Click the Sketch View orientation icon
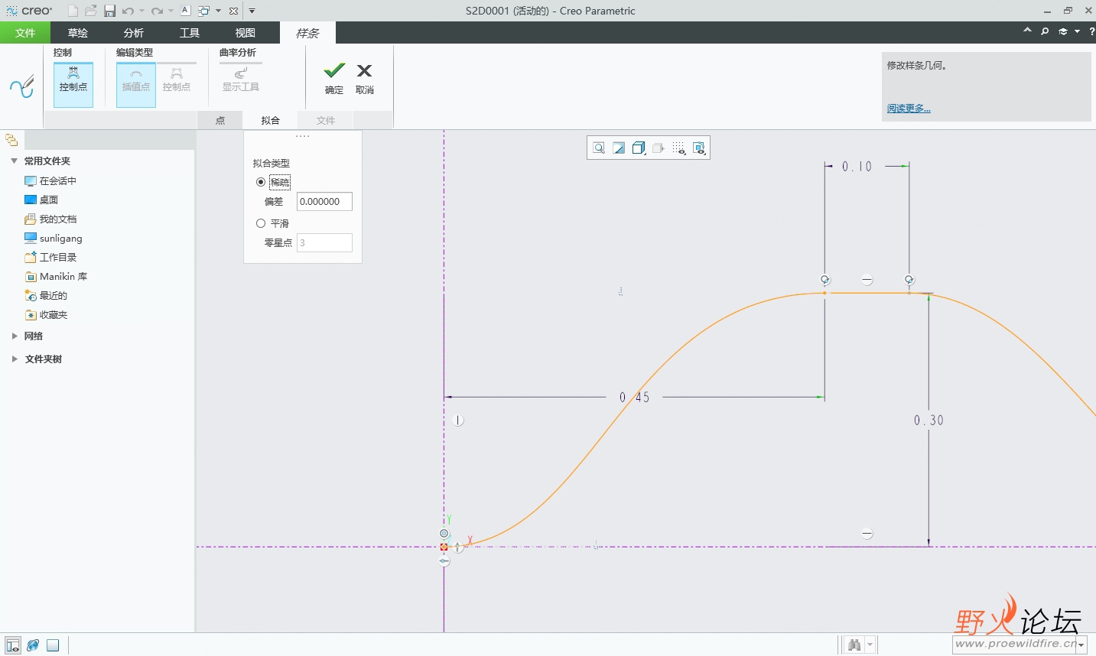Viewport: 1096px width, 656px height. point(619,148)
